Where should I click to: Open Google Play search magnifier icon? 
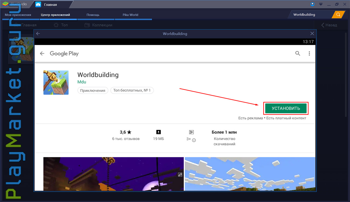click(x=297, y=53)
